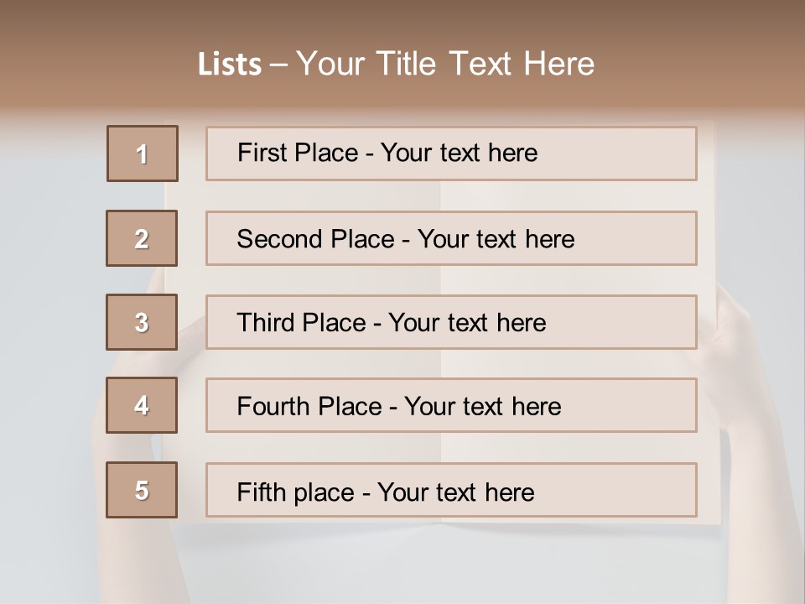
Task: Click the 'Second Place - Your text here' box
Action: coord(451,238)
